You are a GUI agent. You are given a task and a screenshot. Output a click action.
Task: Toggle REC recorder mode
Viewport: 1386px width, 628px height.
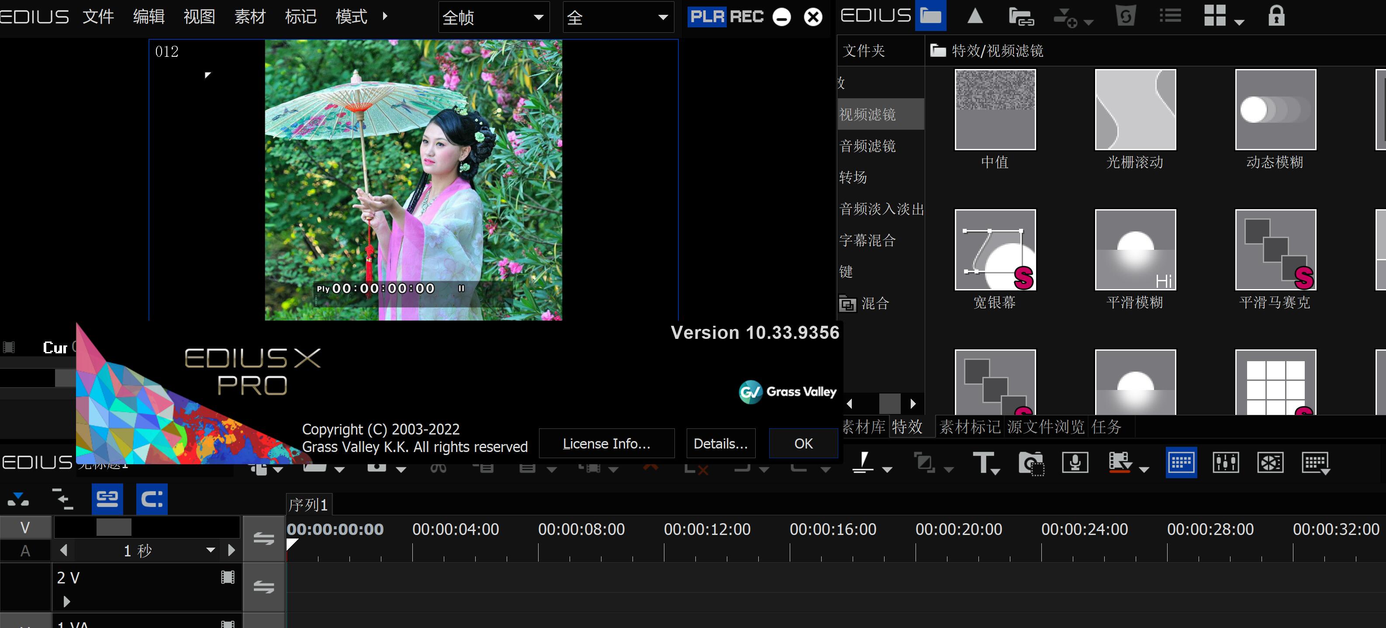click(747, 17)
